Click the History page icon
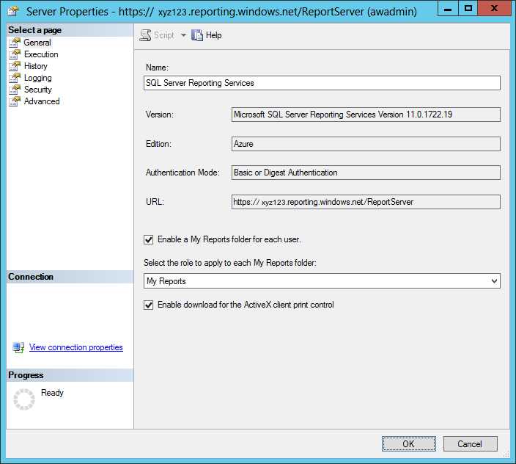The image size is (516, 464). (15, 66)
